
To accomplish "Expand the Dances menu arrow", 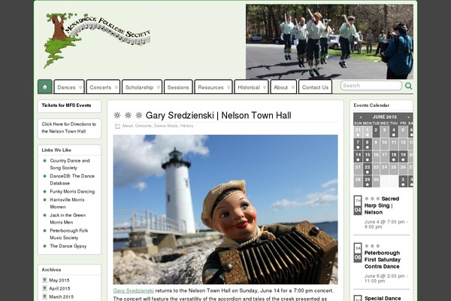I will 80,87.
